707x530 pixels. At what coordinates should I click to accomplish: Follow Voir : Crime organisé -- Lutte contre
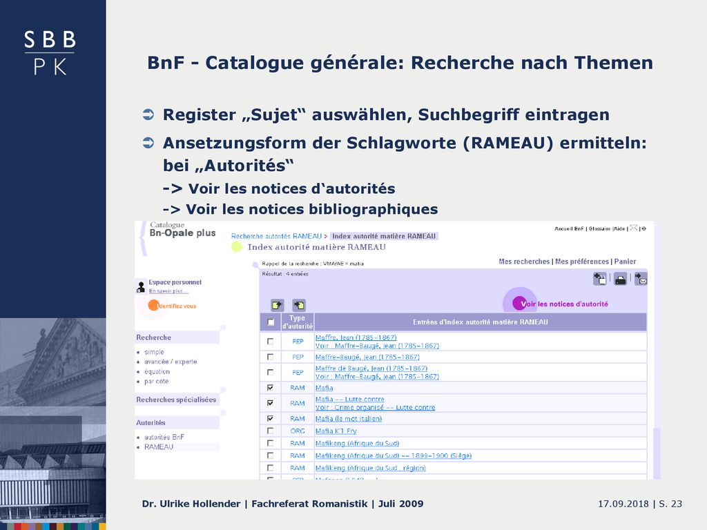pyautogui.click(x=375, y=407)
